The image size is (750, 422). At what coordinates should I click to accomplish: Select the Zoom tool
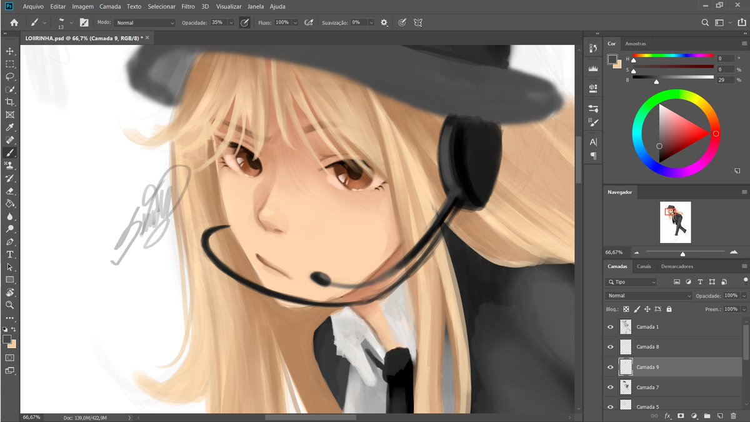coord(10,305)
